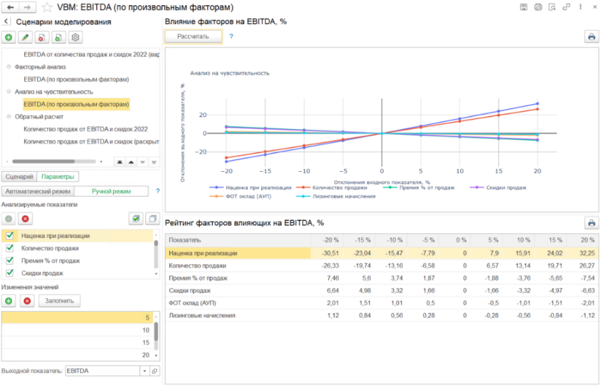
Task: Click the floppy disk save icon in title bar
Action: (x=524, y=7)
